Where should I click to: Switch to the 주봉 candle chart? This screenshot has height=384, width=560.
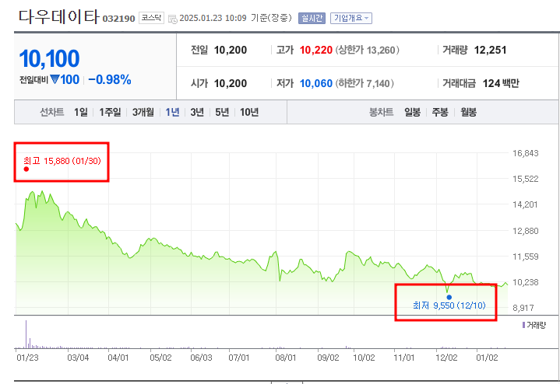pos(440,112)
